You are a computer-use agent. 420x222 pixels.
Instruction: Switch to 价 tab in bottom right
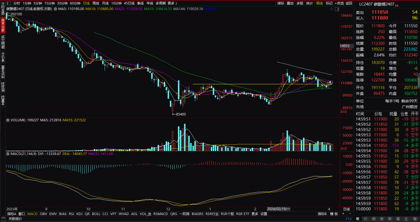(x=366, y=219)
